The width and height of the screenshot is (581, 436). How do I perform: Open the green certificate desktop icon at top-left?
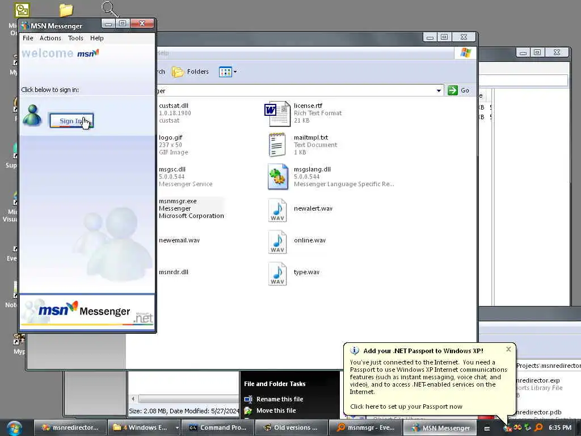[x=22, y=10]
